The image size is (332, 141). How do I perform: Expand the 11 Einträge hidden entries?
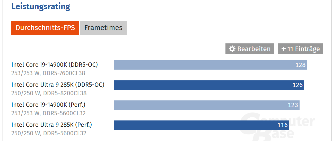301,49
